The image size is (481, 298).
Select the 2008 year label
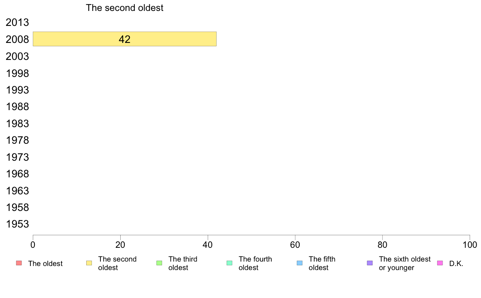[x=17, y=39]
